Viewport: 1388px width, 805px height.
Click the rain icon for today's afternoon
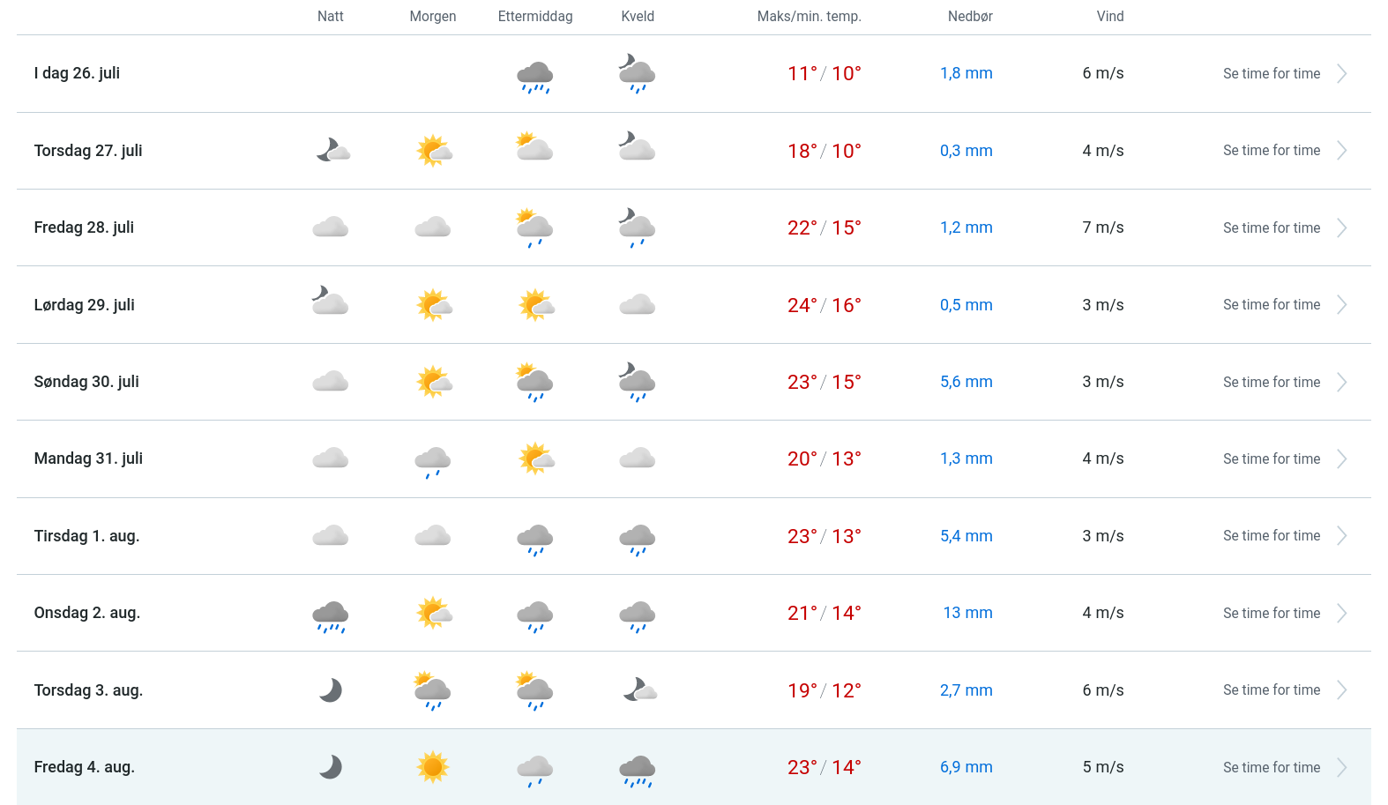coord(534,77)
